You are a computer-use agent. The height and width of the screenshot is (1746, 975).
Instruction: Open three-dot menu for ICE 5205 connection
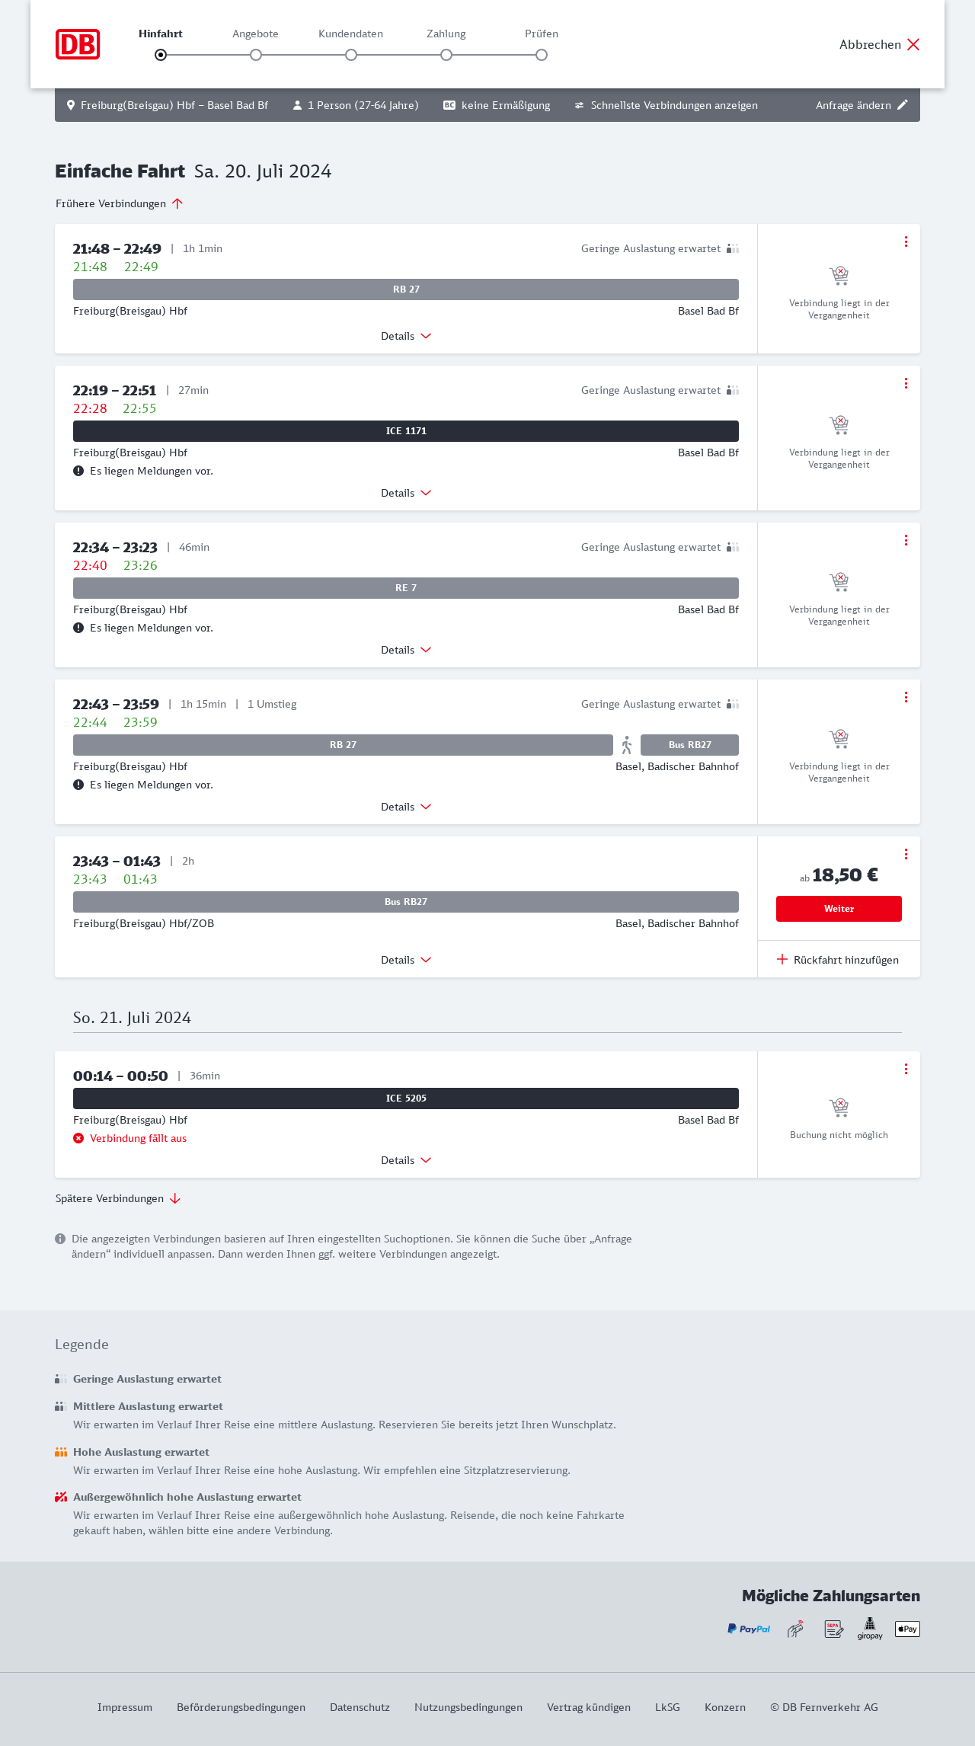(906, 1069)
